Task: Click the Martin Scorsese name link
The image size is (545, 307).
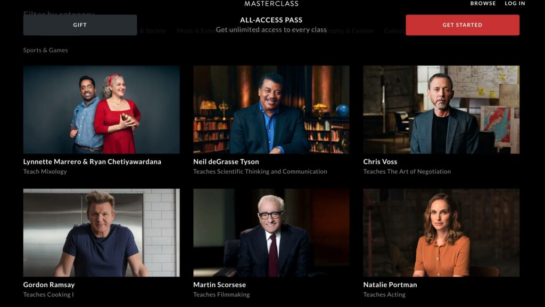Action: point(219,285)
